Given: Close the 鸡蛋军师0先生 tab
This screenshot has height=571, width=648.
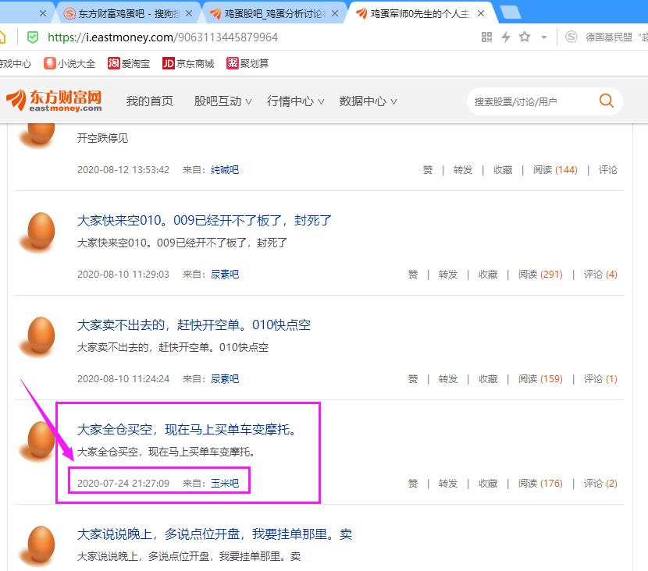Looking at the screenshot, I should click(x=481, y=13).
